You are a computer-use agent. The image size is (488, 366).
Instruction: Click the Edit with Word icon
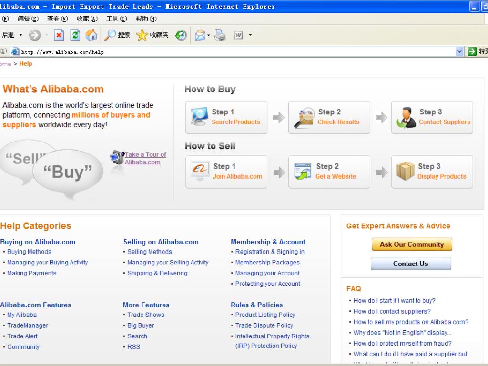(238, 35)
